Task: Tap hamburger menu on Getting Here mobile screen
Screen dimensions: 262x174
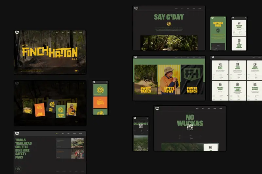Action: tap(225, 18)
